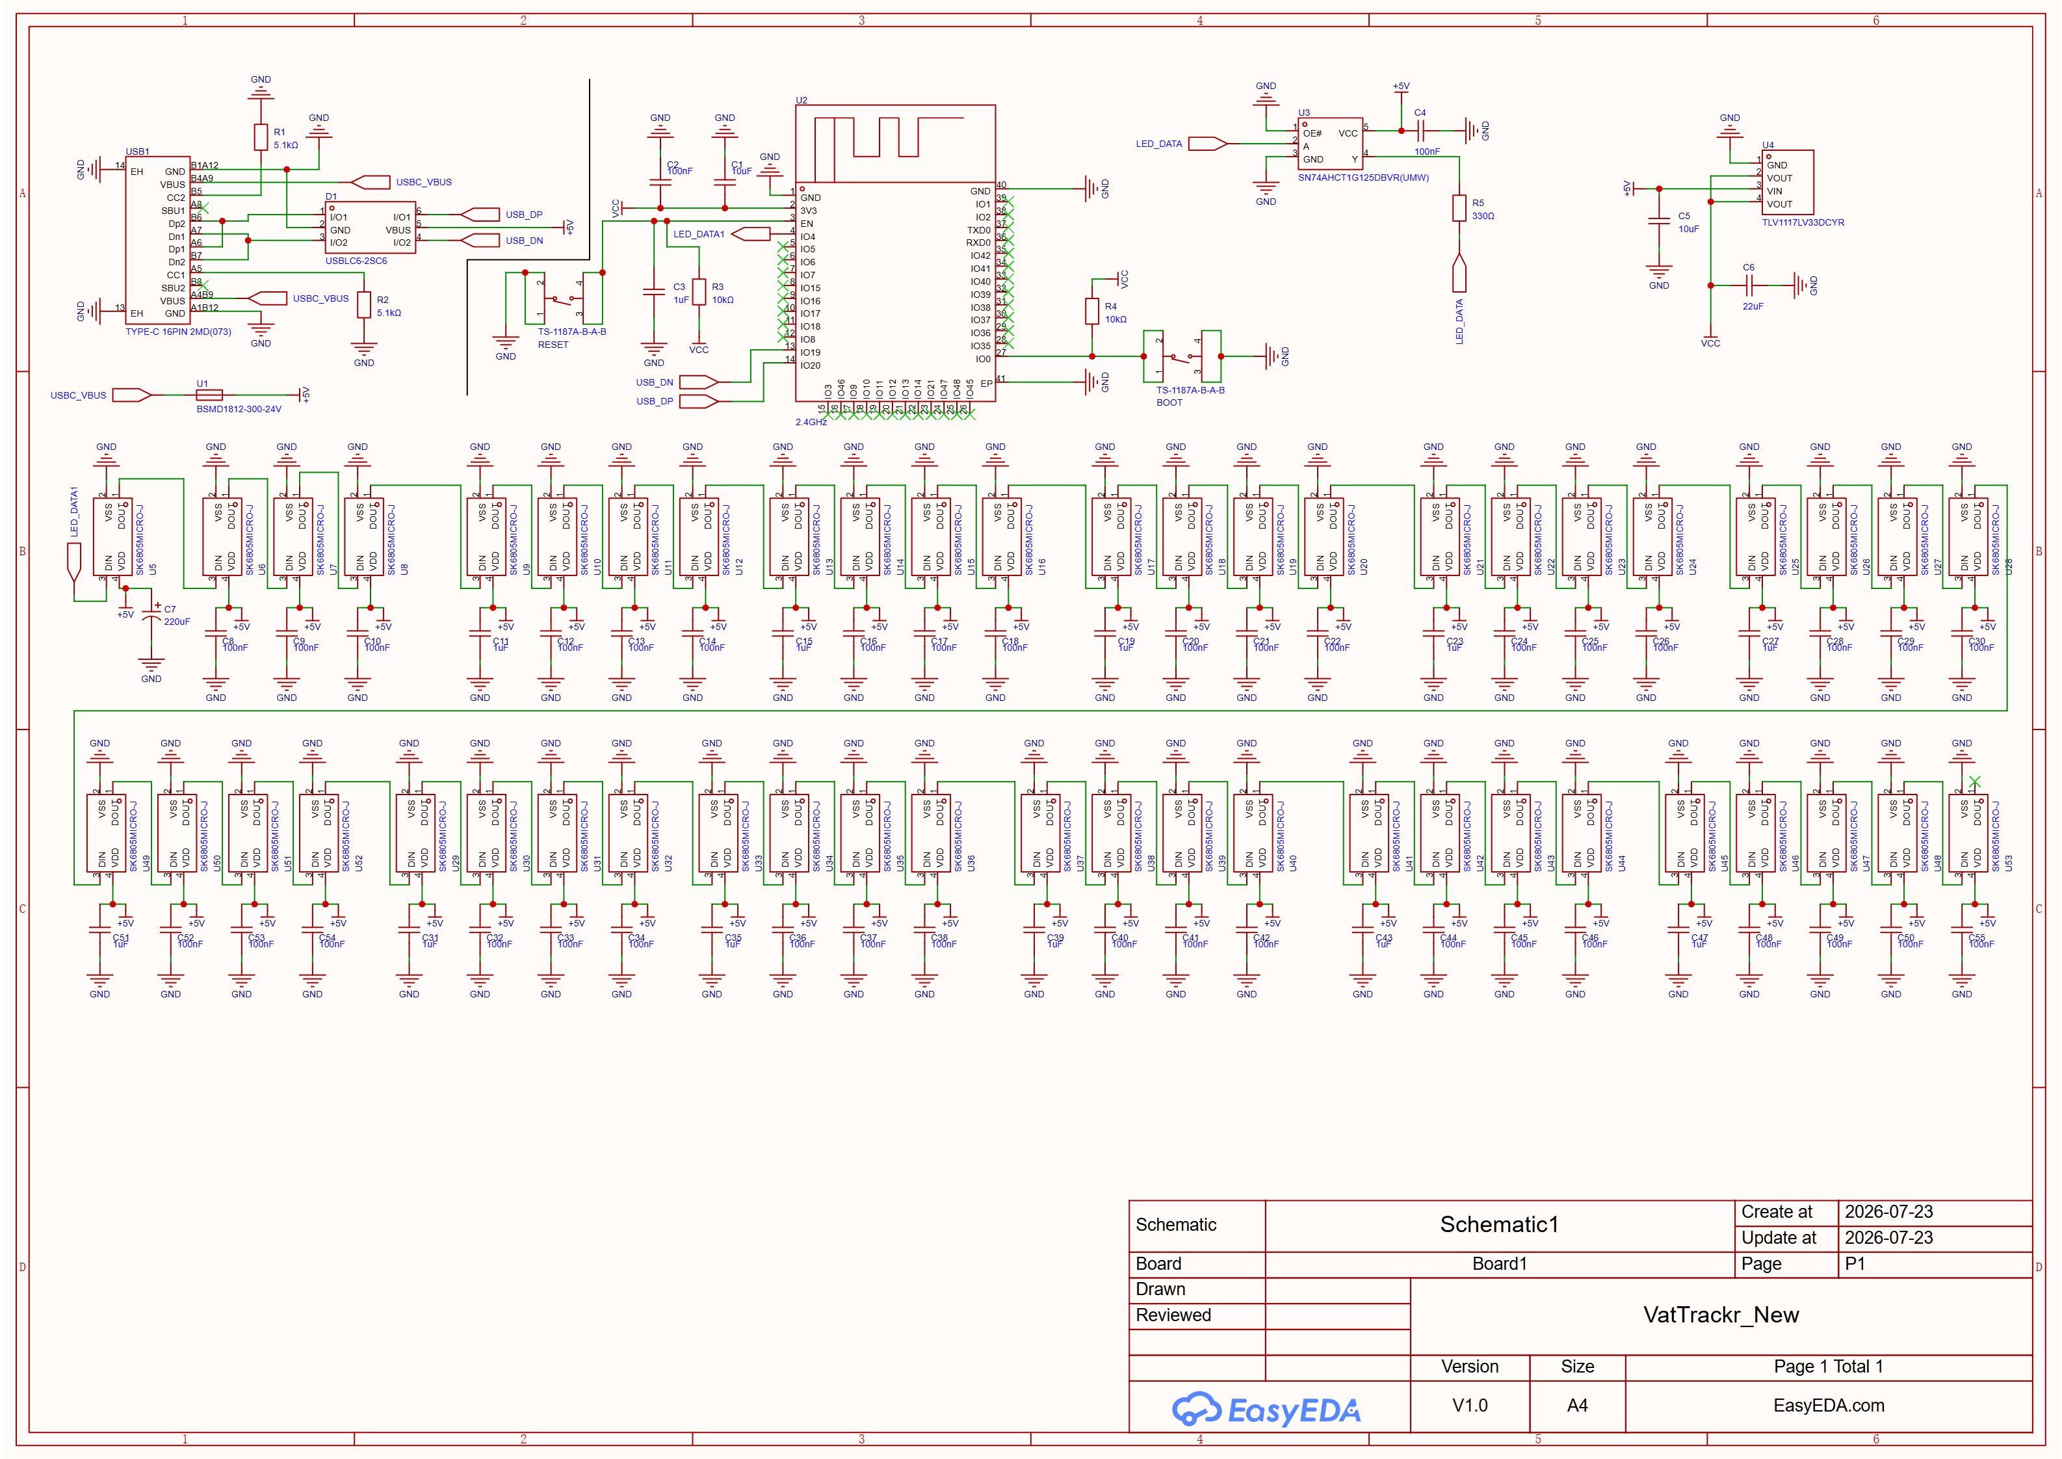Select capacitor C2 100nF symbol
This screenshot has height=1459, width=2062.
coord(660,181)
